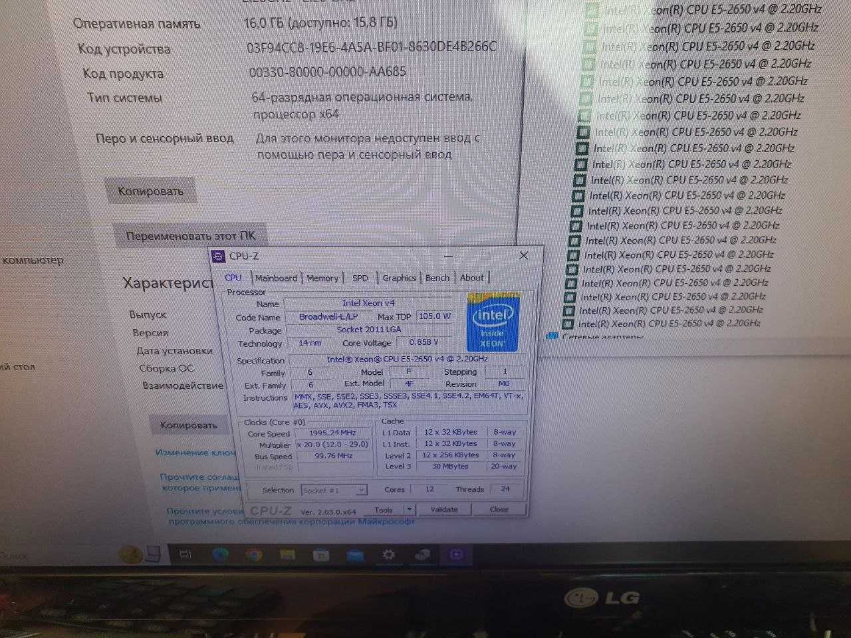Select the CPU tab in CPU-Z
Viewport: 851px width, 638px height.
point(233,278)
